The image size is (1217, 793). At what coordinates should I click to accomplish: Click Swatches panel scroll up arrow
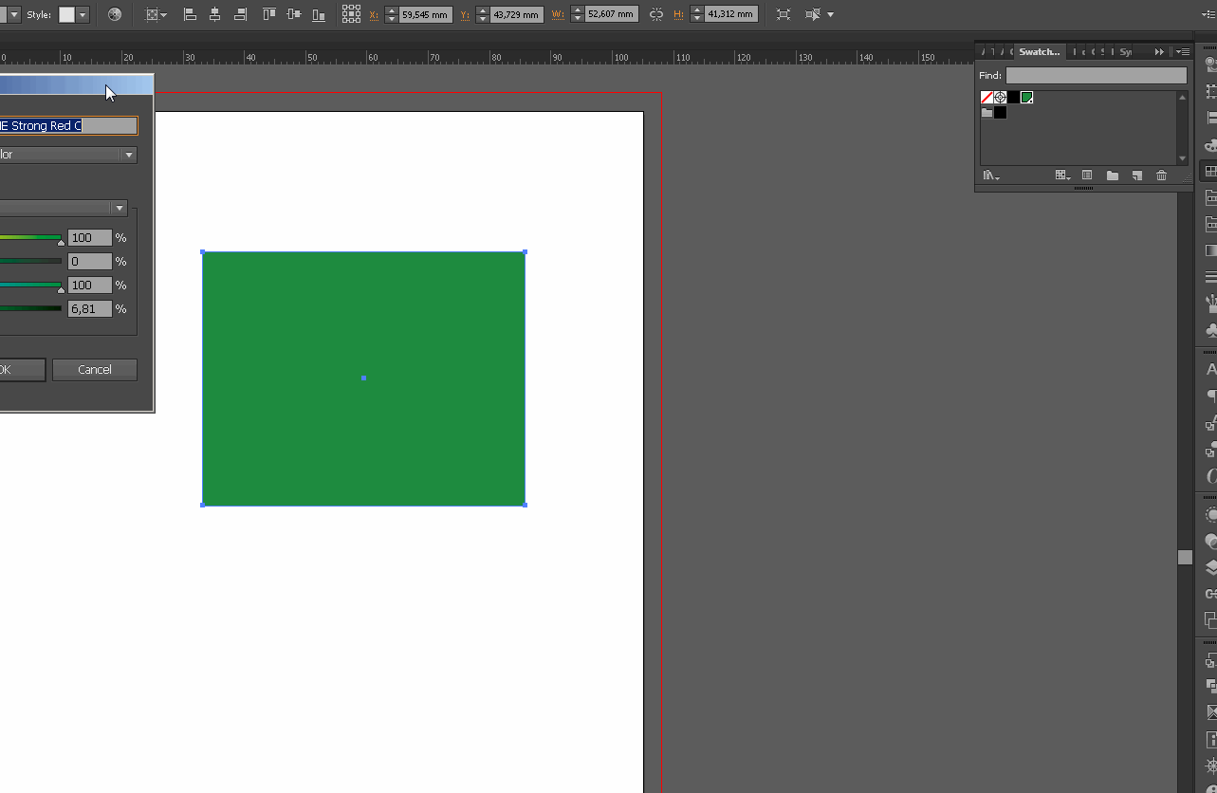pyautogui.click(x=1182, y=97)
